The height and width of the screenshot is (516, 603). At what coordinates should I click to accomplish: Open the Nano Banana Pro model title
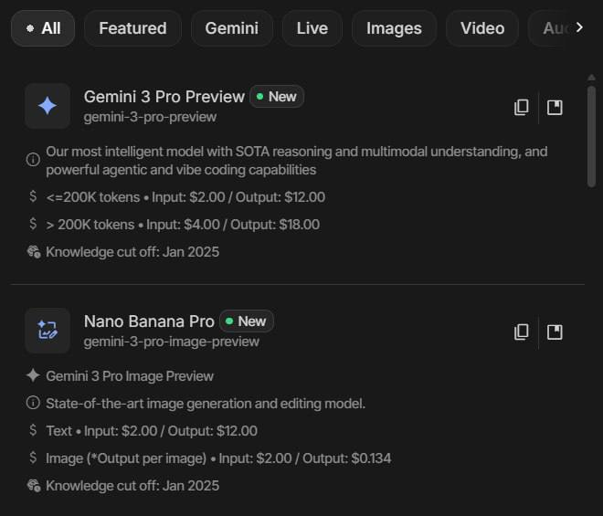[x=149, y=321]
